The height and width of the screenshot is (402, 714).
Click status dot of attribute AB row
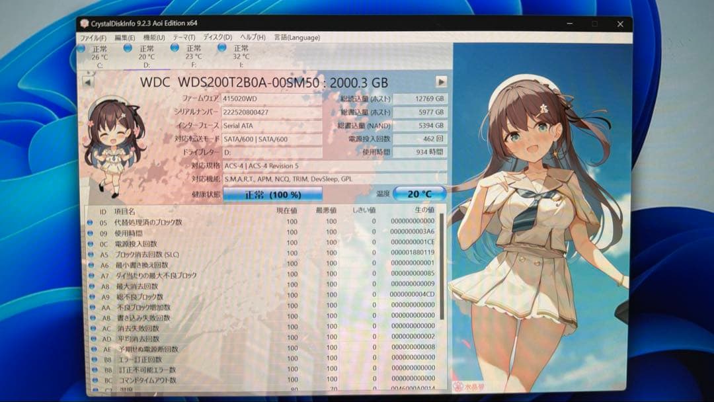[x=93, y=317]
